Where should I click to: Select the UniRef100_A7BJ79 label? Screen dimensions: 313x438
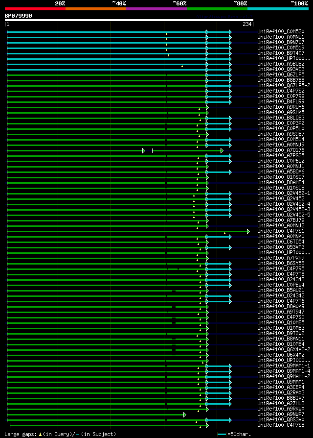click(x=281, y=220)
